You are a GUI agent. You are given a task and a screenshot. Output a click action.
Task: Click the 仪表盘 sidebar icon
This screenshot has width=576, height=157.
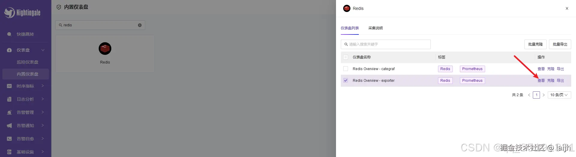coord(9,50)
